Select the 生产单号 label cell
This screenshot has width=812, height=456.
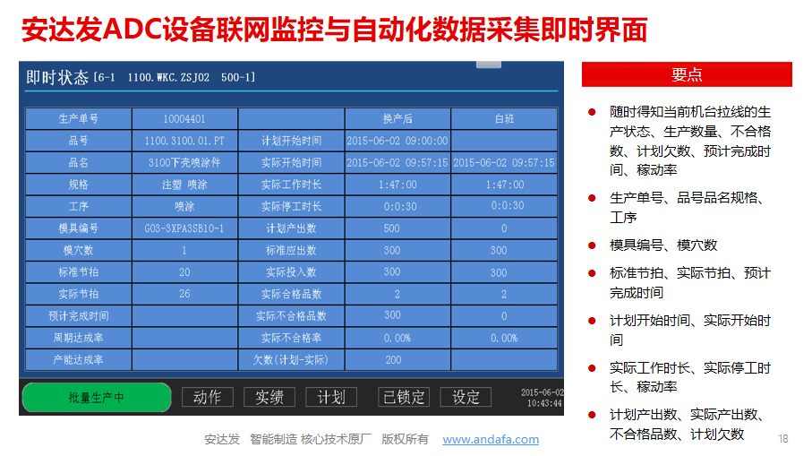point(78,118)
